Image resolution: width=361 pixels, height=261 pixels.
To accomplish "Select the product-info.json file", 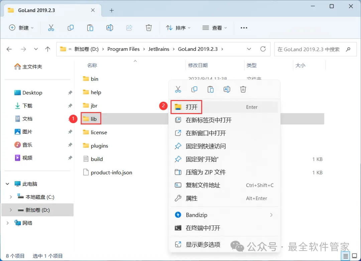I will tap(108, 172).
